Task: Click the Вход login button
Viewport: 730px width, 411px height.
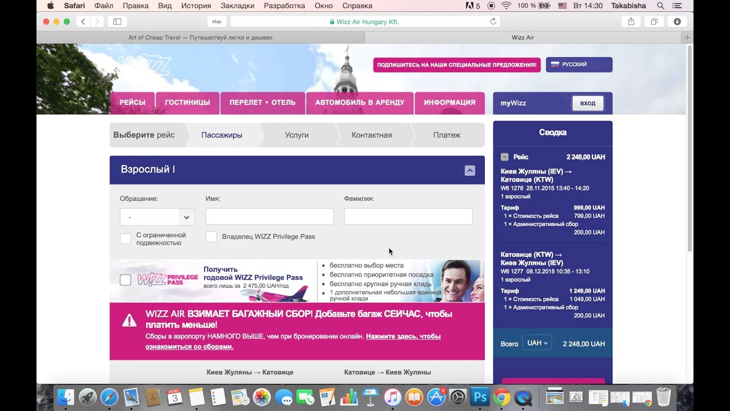Action: click(x=587, y=103)
